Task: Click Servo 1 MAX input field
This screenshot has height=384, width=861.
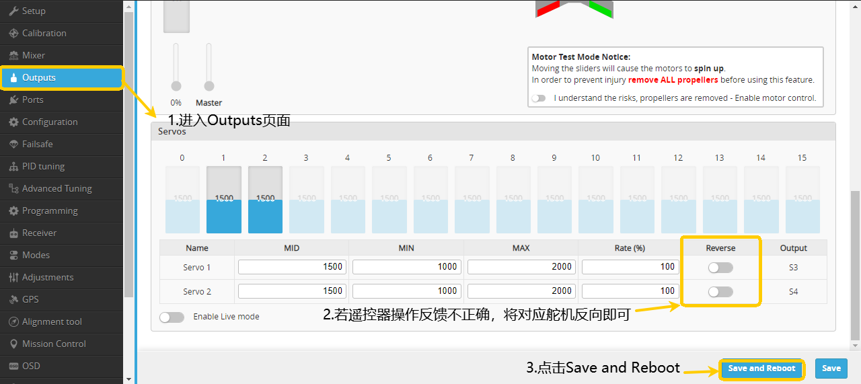Action: [521, 267]
